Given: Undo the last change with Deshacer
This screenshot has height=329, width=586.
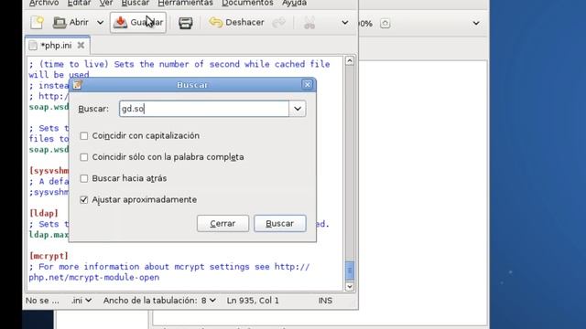Looking at the screenshot, I should tap(236, 22).
